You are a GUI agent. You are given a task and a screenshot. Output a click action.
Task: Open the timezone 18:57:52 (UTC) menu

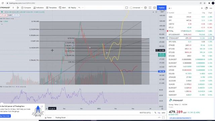coord(145,113)
